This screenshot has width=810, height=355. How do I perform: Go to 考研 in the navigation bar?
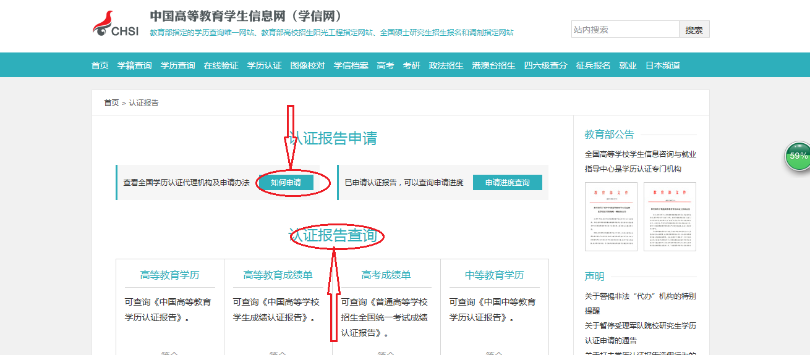click(x=411, y=65)
